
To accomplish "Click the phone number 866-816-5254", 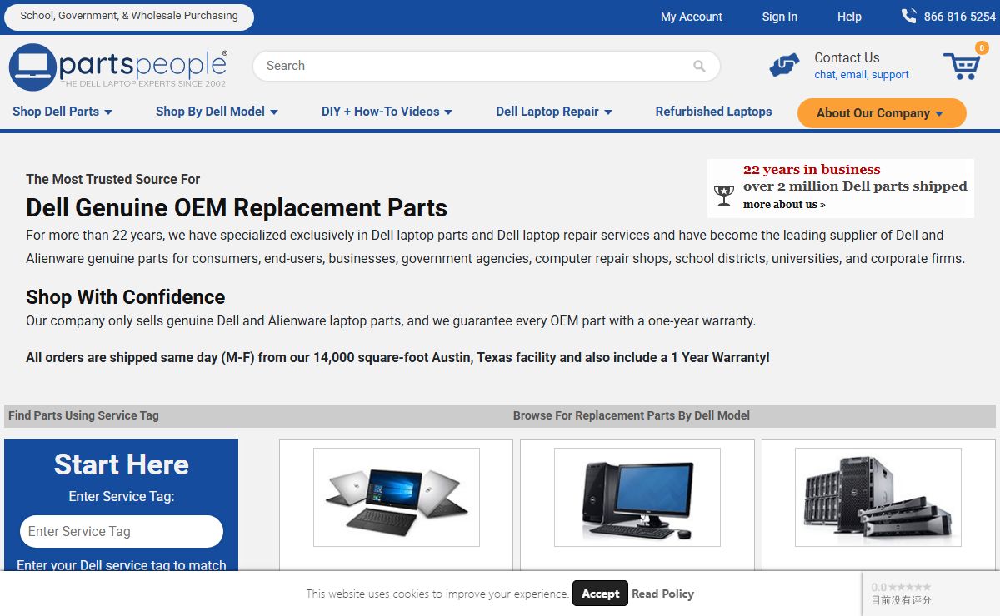I will 960,17.
